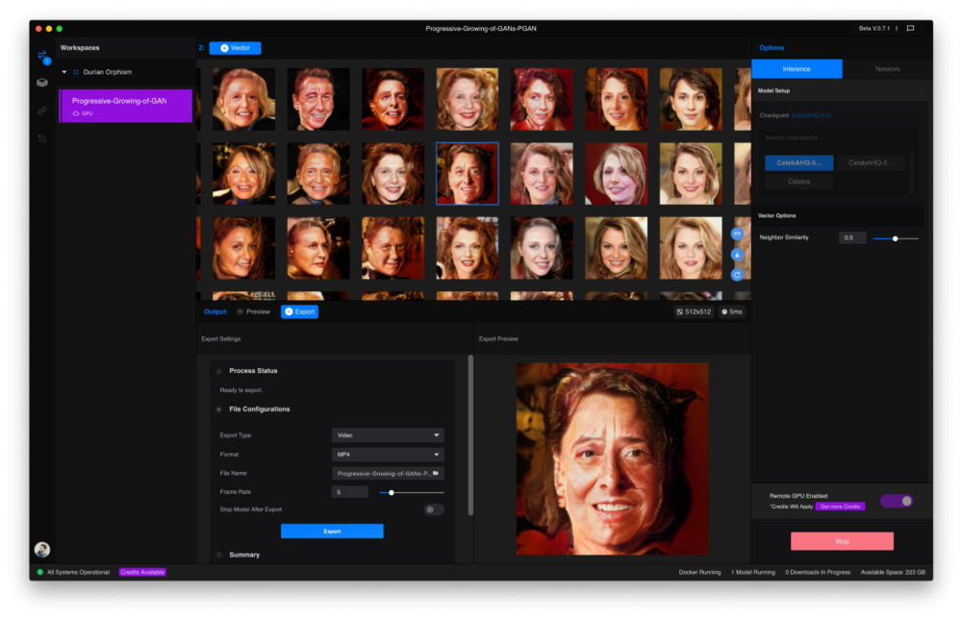Click the Process Status info icon
Screen dimensions: 962x619
219,371
